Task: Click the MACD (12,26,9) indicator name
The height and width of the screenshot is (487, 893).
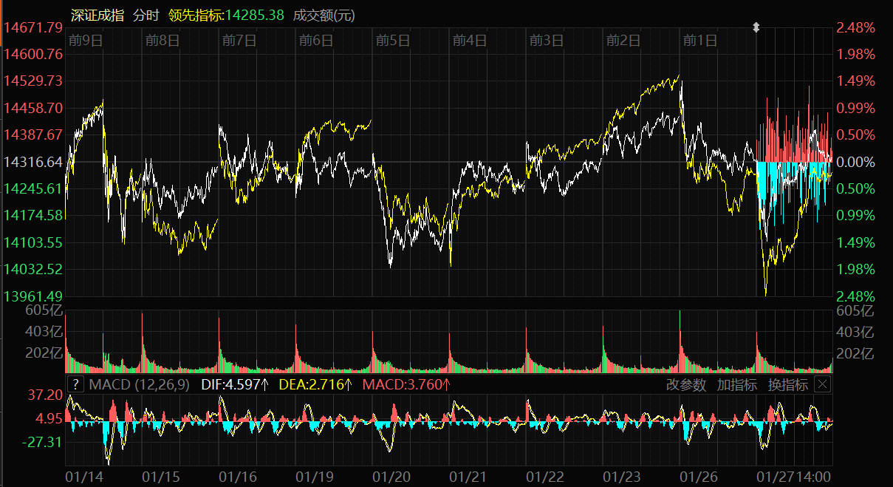Action: point(139,384)
